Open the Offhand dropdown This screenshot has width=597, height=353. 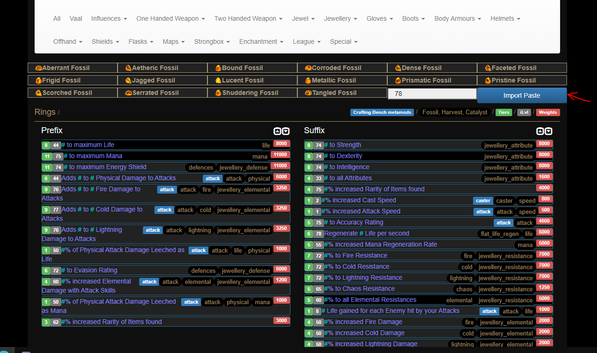[68, 41]
